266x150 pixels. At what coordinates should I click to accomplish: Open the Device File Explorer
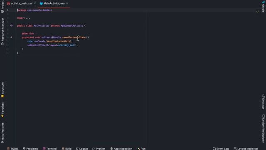[x=263, y=129]
